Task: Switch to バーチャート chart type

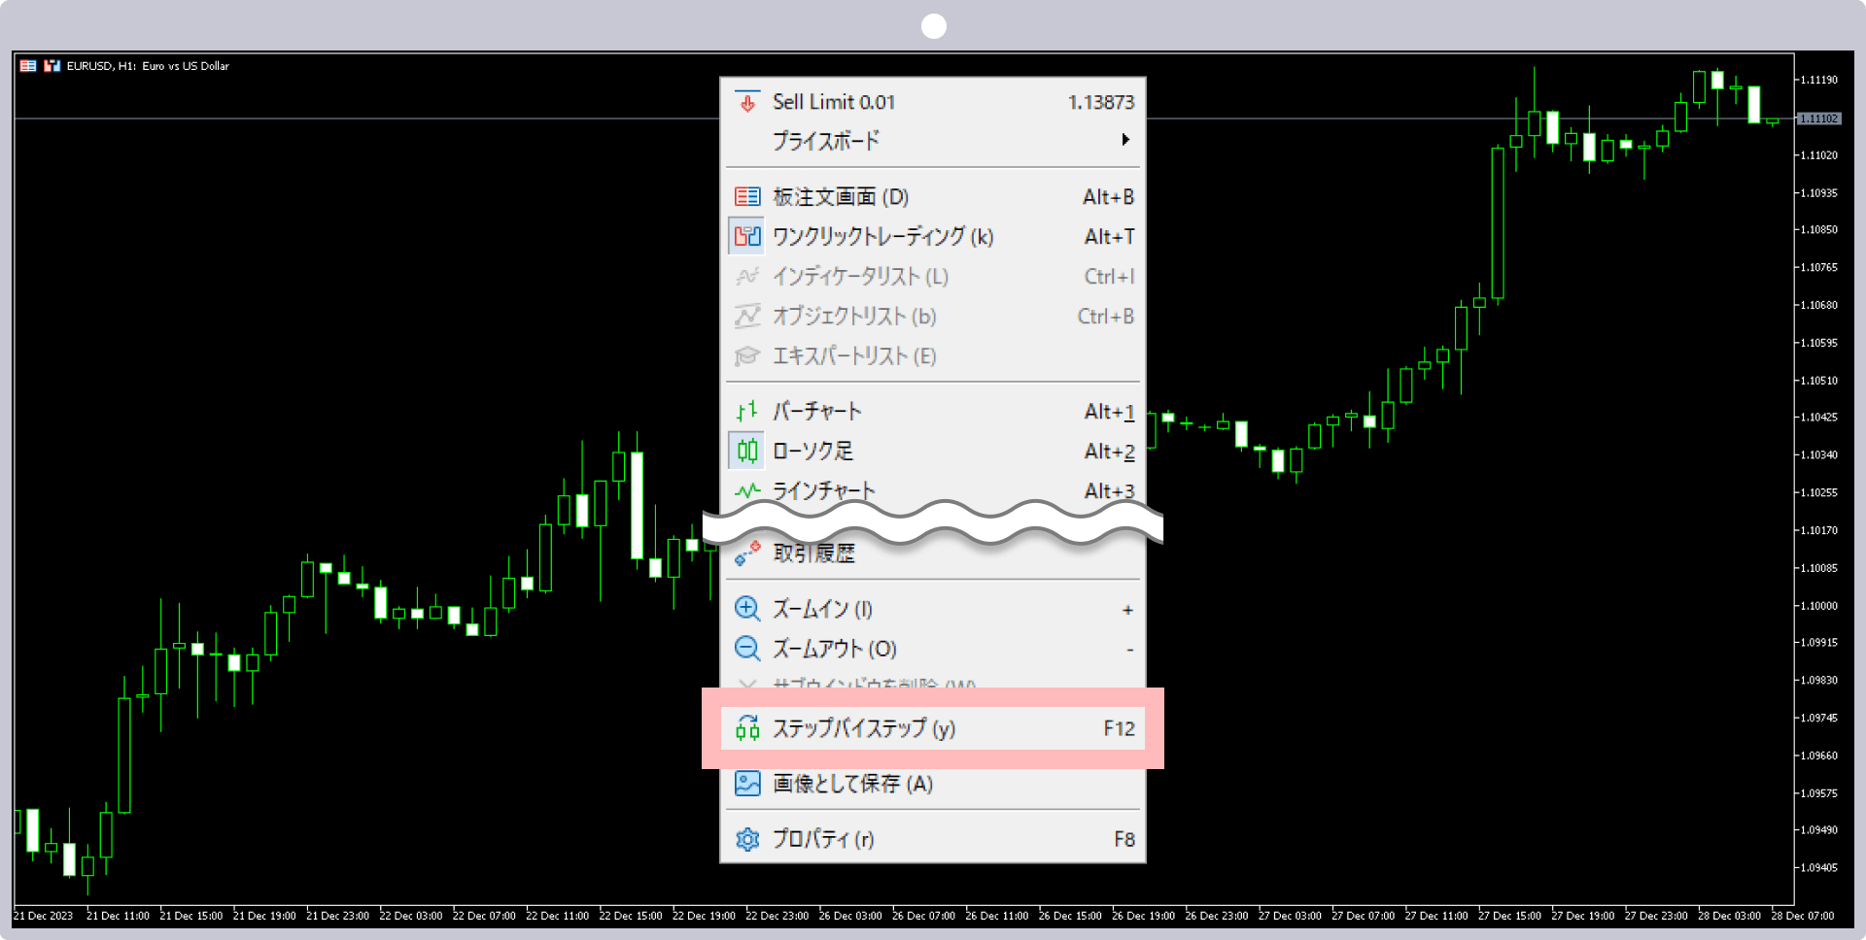Action: tap(933, 412)
